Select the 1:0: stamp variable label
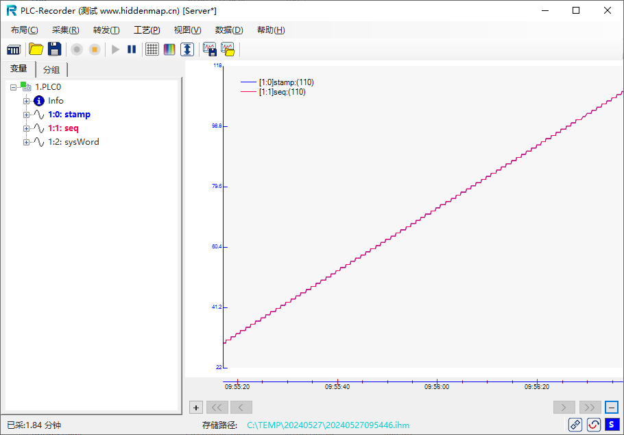Image resolution: width=624 pixels, height=435 pixels. click(x=69, y=115)
